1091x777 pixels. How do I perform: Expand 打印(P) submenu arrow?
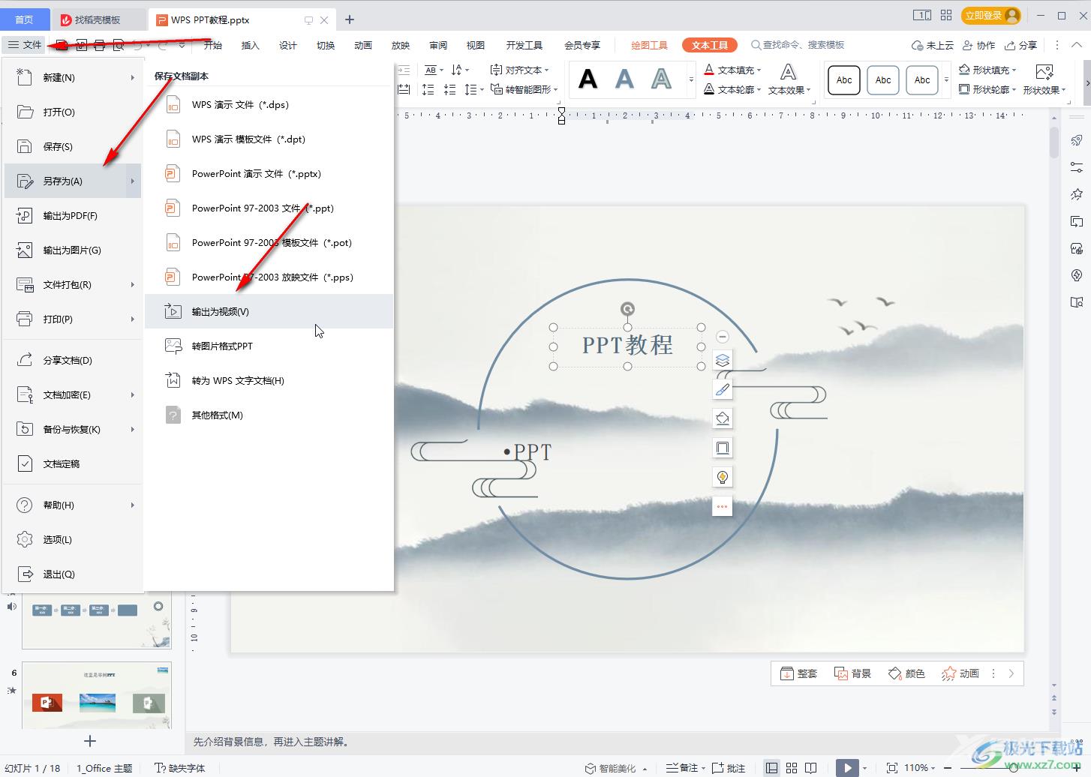[x=132, y=319]
